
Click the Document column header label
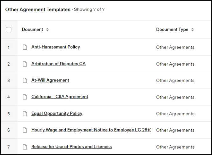click(32, 29)
